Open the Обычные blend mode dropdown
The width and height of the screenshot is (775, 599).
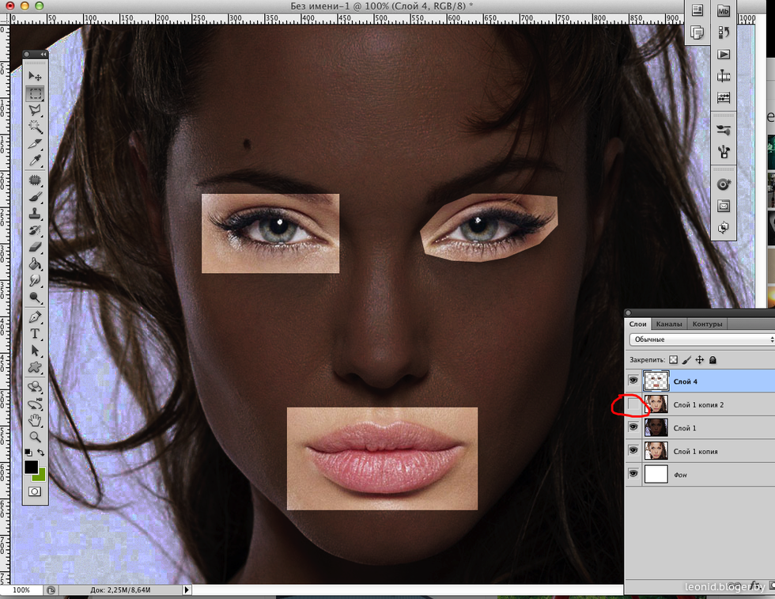[x=702, y=339]
